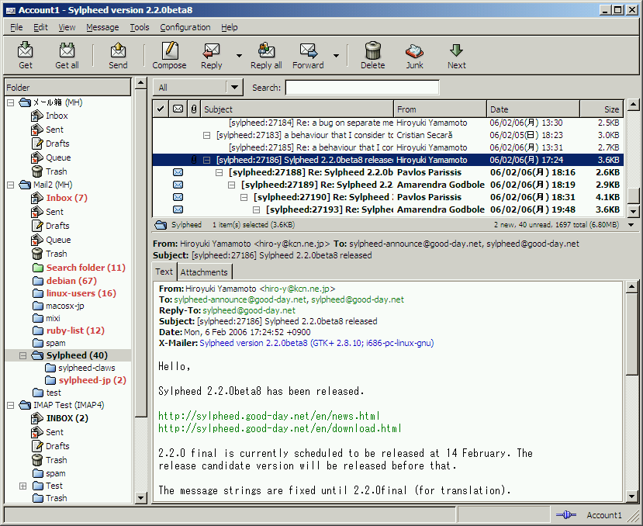
Task: Sort messages by Subject column header
Action: (297, 109)
